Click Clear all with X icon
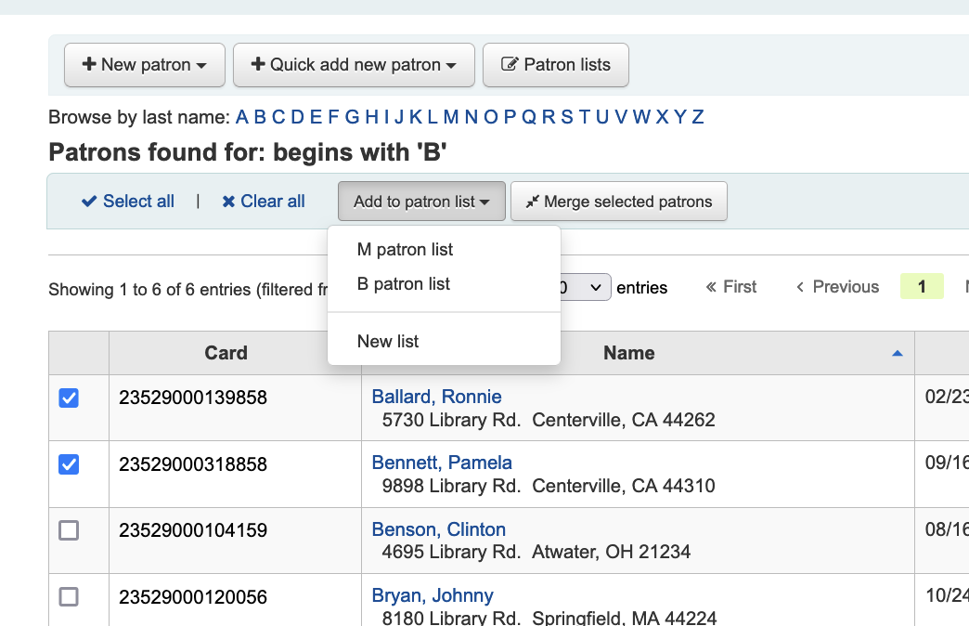Viewport: 969px width, 626px height. click(x=264, y=202)
